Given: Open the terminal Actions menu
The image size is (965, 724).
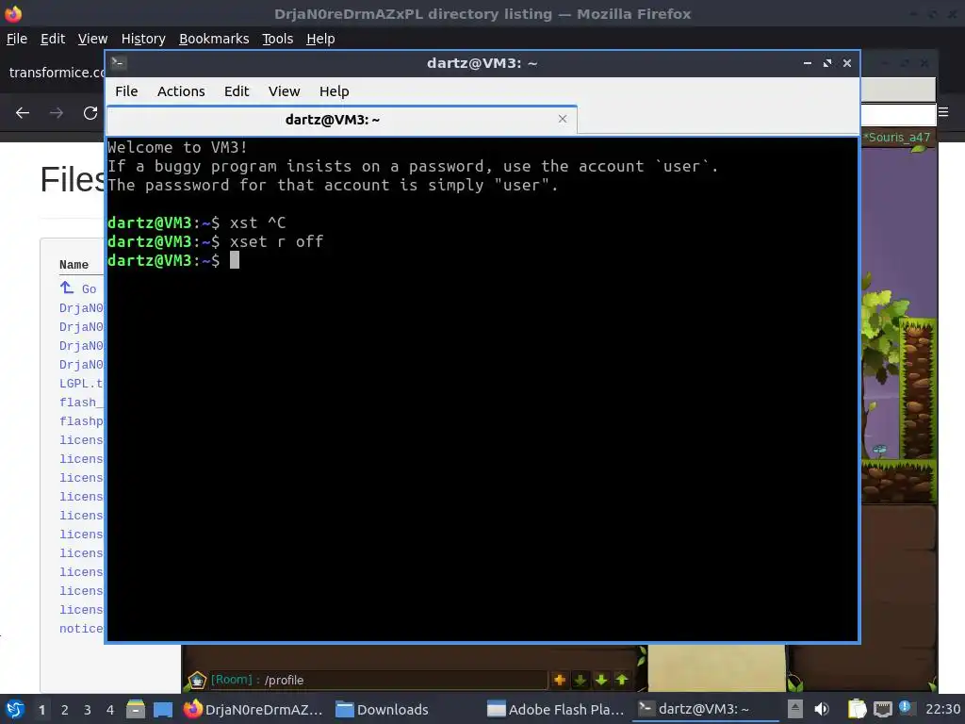Looking at the screenshot, I should (181, 91).
